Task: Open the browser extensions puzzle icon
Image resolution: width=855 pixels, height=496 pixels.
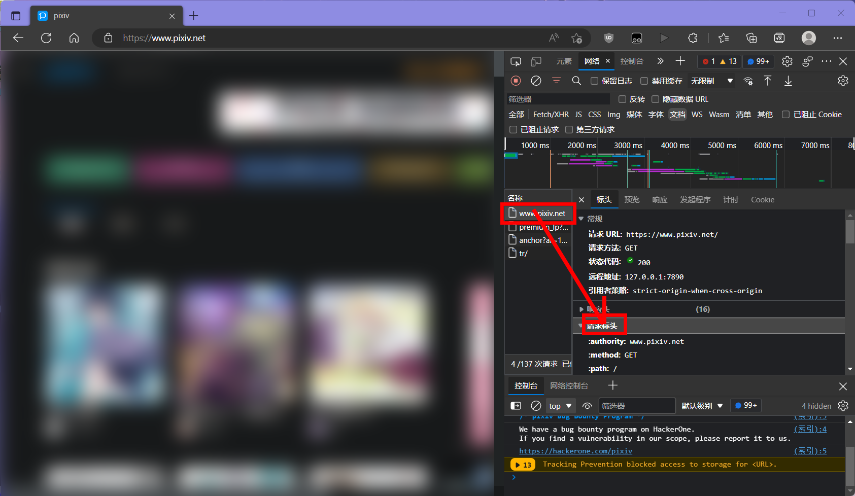Action: 693,38
